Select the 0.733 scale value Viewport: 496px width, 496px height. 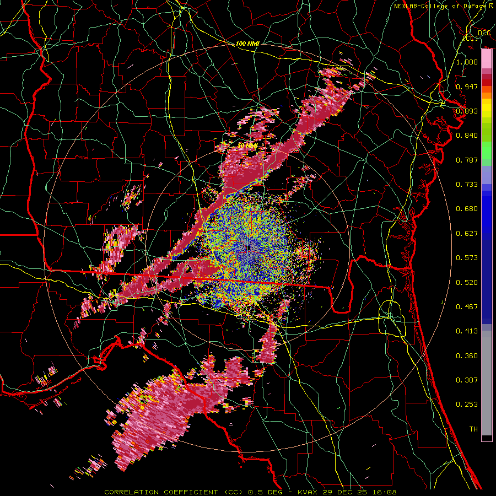(x=467, y=185)
